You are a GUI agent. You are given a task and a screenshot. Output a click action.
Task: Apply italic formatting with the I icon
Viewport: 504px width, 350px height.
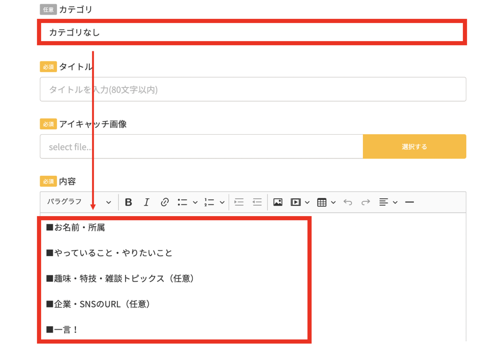[146, 202]
